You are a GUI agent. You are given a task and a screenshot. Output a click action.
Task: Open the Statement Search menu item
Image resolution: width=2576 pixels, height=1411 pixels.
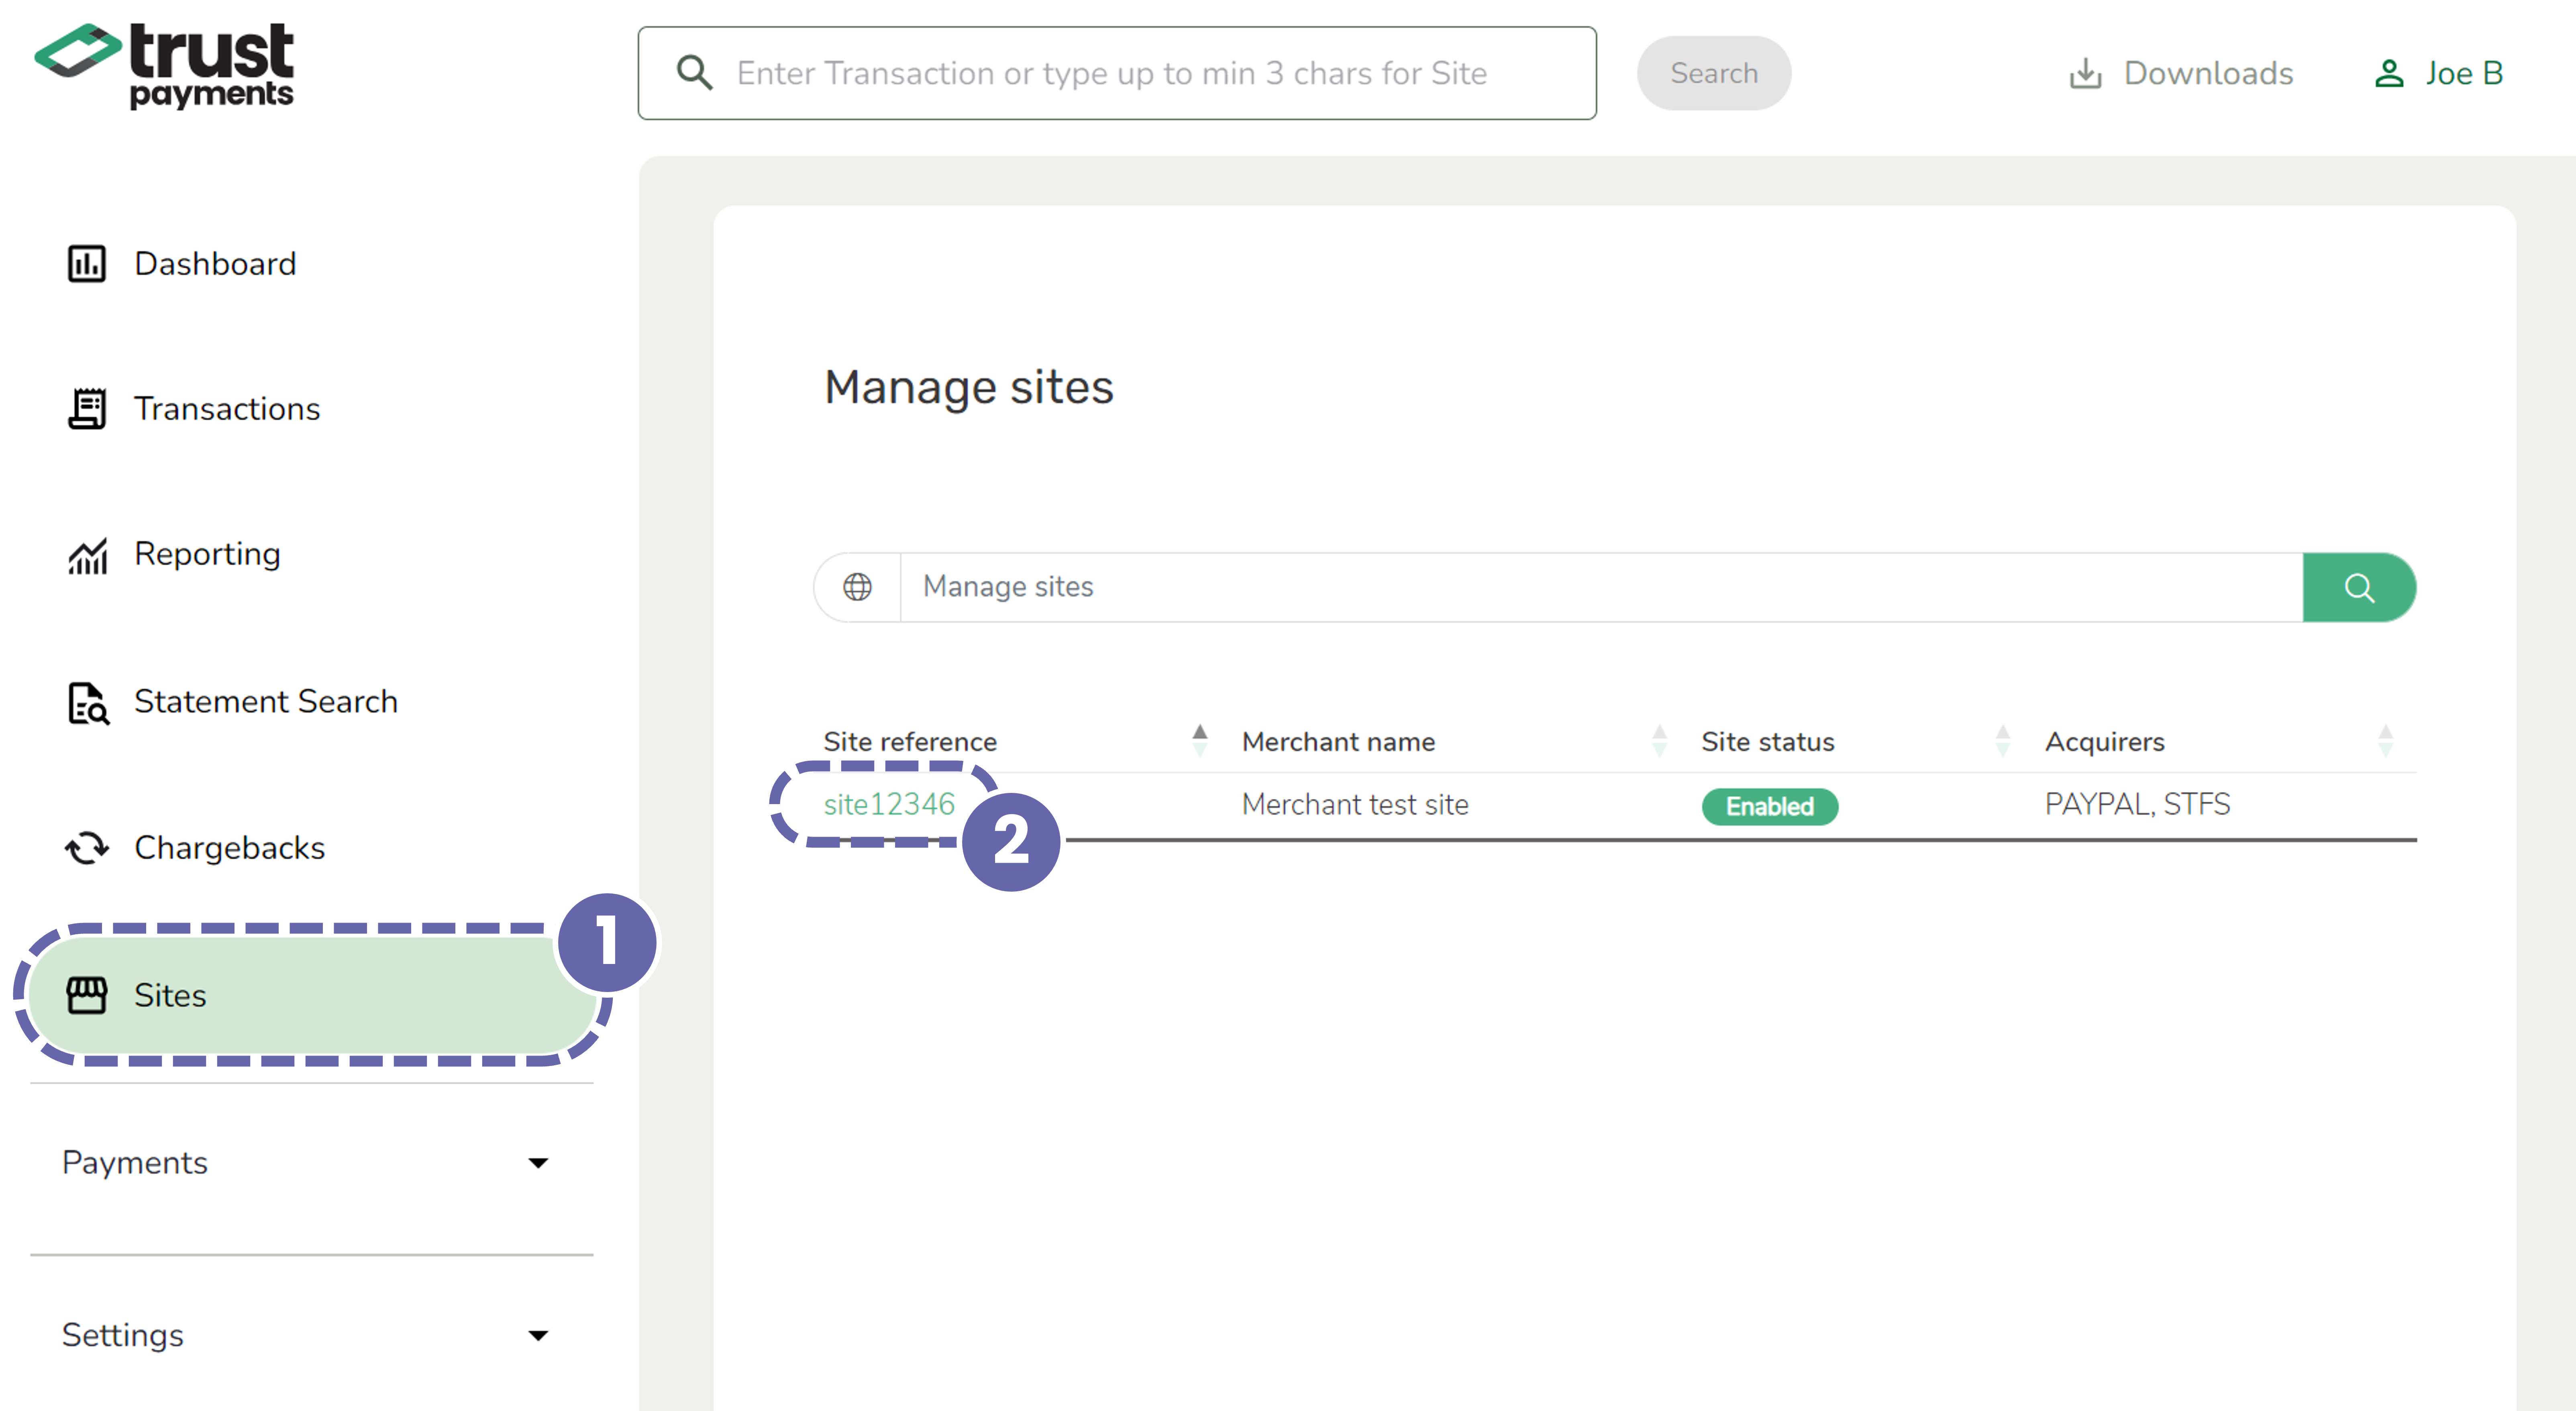tap(265, 702)
